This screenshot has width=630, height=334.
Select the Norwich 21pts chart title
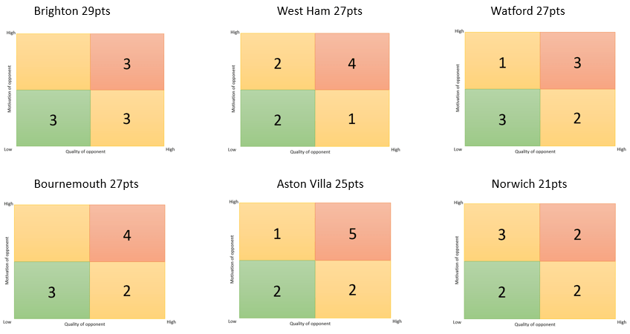click(x=528, y=184)
